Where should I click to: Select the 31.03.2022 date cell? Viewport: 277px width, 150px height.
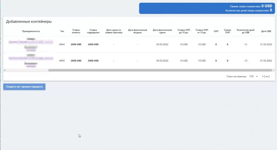266,44
